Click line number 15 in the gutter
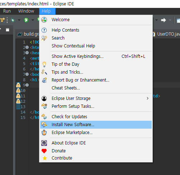Viewport: 180px width, 175px height. [23, 118]
